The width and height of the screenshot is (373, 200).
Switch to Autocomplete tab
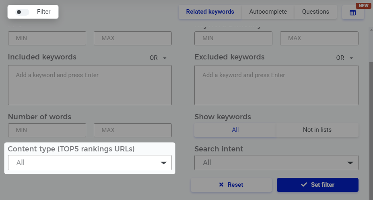pyautogui.click(x=268, y=12)
